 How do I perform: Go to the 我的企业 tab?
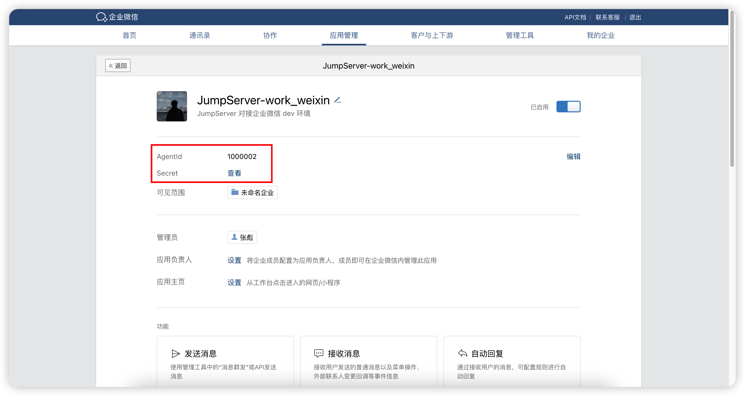pyautogui.click(x=601, y=35)
